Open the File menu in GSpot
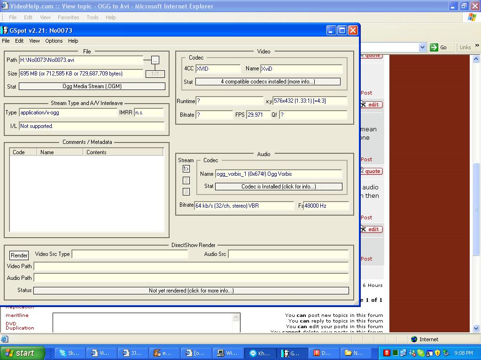The width and height of the screenshot is (481, 360). click(6, 41)
